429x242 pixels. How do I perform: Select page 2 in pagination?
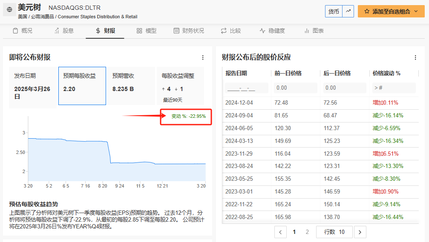pyautogui.click(x=307, y=232)
